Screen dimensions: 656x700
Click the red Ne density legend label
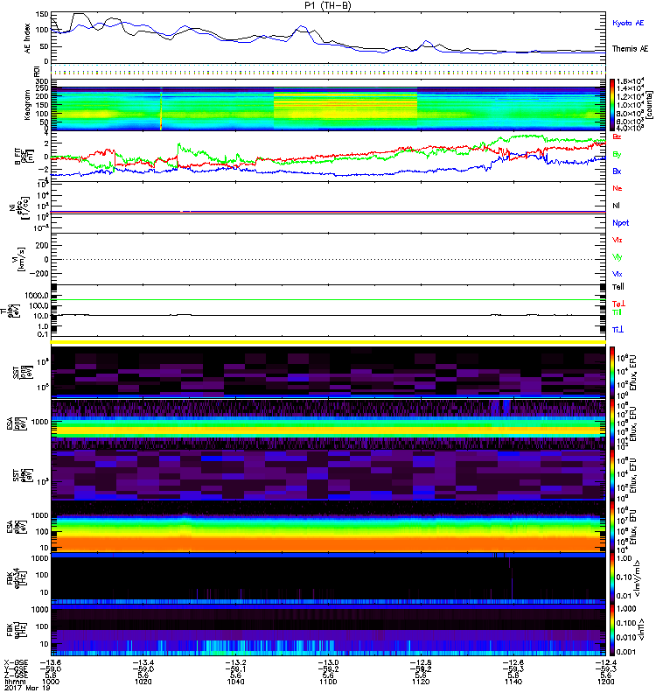click(x=618, y=188)
